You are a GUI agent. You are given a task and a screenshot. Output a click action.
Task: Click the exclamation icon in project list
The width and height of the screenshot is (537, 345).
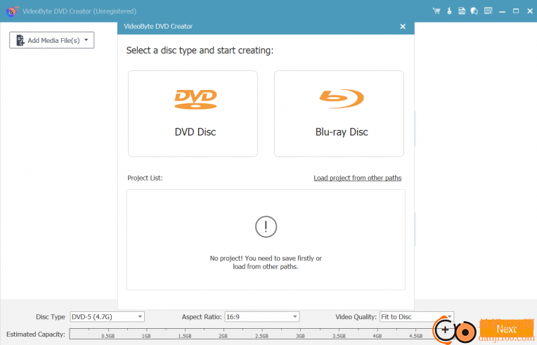click(x=266, y=226)
